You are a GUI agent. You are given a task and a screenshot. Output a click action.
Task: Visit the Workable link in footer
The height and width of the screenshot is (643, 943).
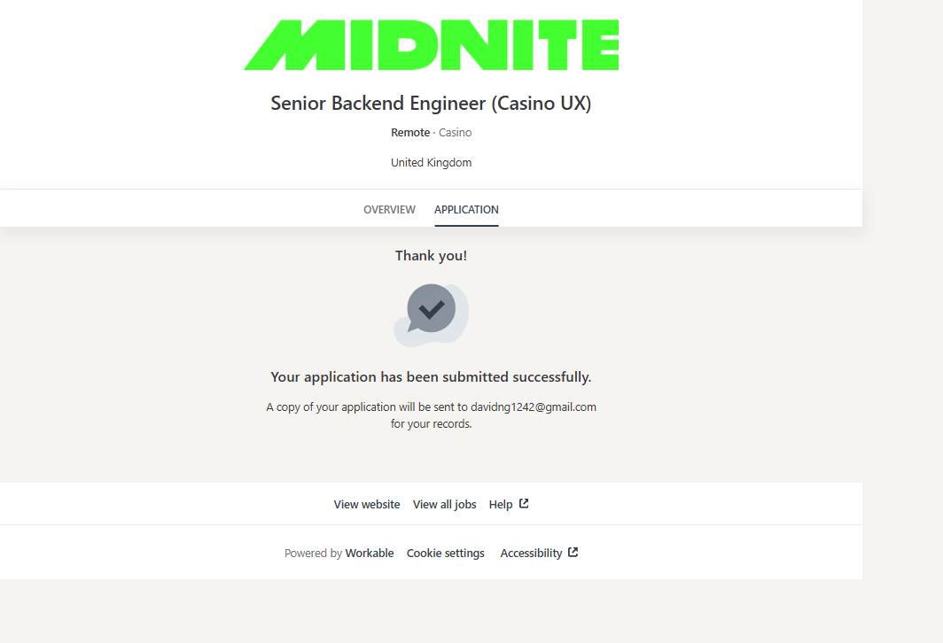click(x=370, y=554)
